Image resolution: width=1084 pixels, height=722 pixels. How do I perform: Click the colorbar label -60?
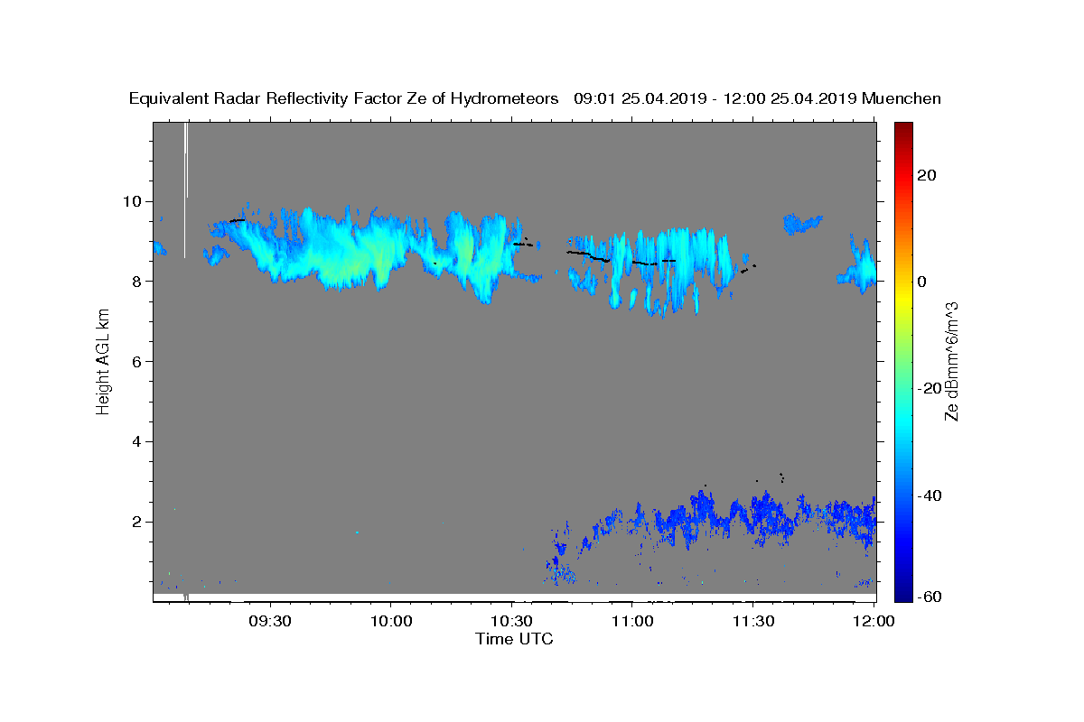929,597
